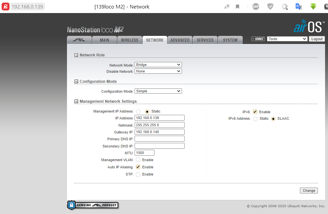328x214 pixels.
Task: Collapse the Network Role section
Action: (x=76, y=55)
